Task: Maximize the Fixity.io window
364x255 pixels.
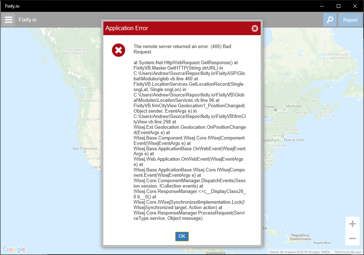Action: pyautogui.click(x=339, y=6)
